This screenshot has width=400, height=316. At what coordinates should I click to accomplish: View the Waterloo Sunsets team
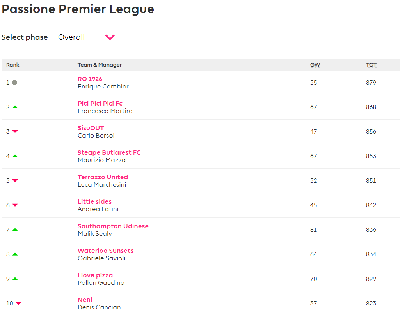[105, 251]
